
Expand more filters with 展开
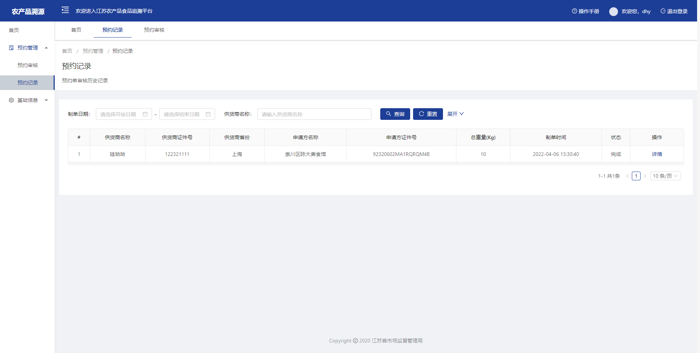(455, 114)
